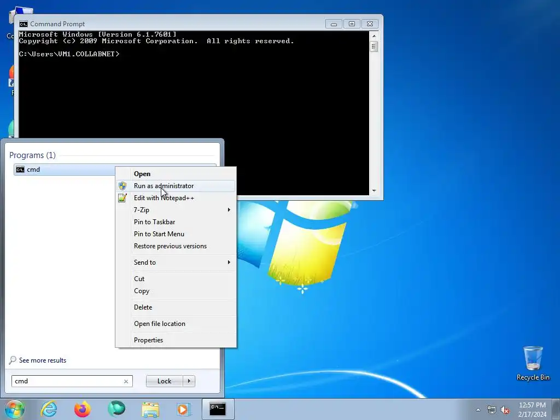Click Command Prompt scrollbar down arrow

(x=374, y=191)
